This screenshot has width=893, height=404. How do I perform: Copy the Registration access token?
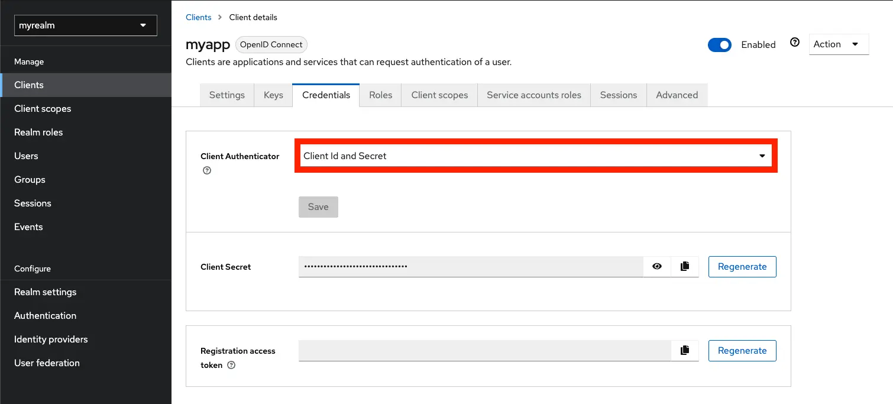(685, 350)
